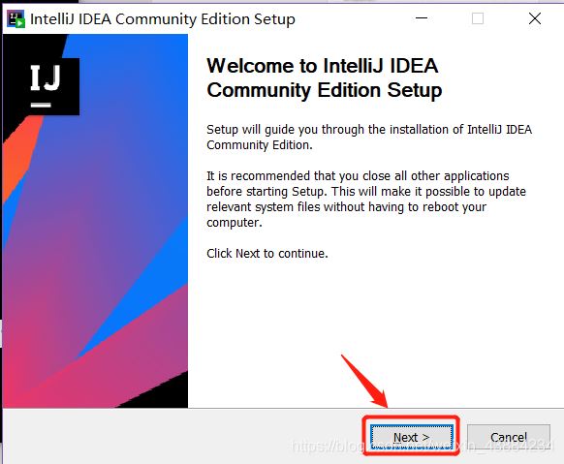The width and height of the screenshot is (564, 464).
Task: Click the disabled maximize window button
Action: 478,18
